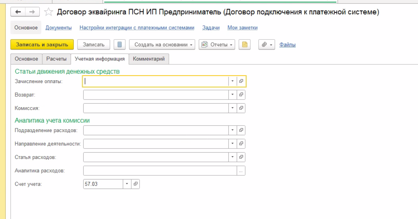
Task: Open the paperclip attachments menu
Action: [267, 45]
